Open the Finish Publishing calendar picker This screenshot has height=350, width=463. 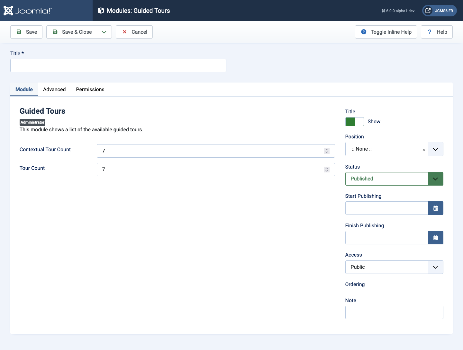pyautogui.click(x=436, y=238)
